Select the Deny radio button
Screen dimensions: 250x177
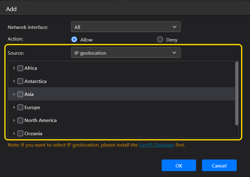click(160, 39)
